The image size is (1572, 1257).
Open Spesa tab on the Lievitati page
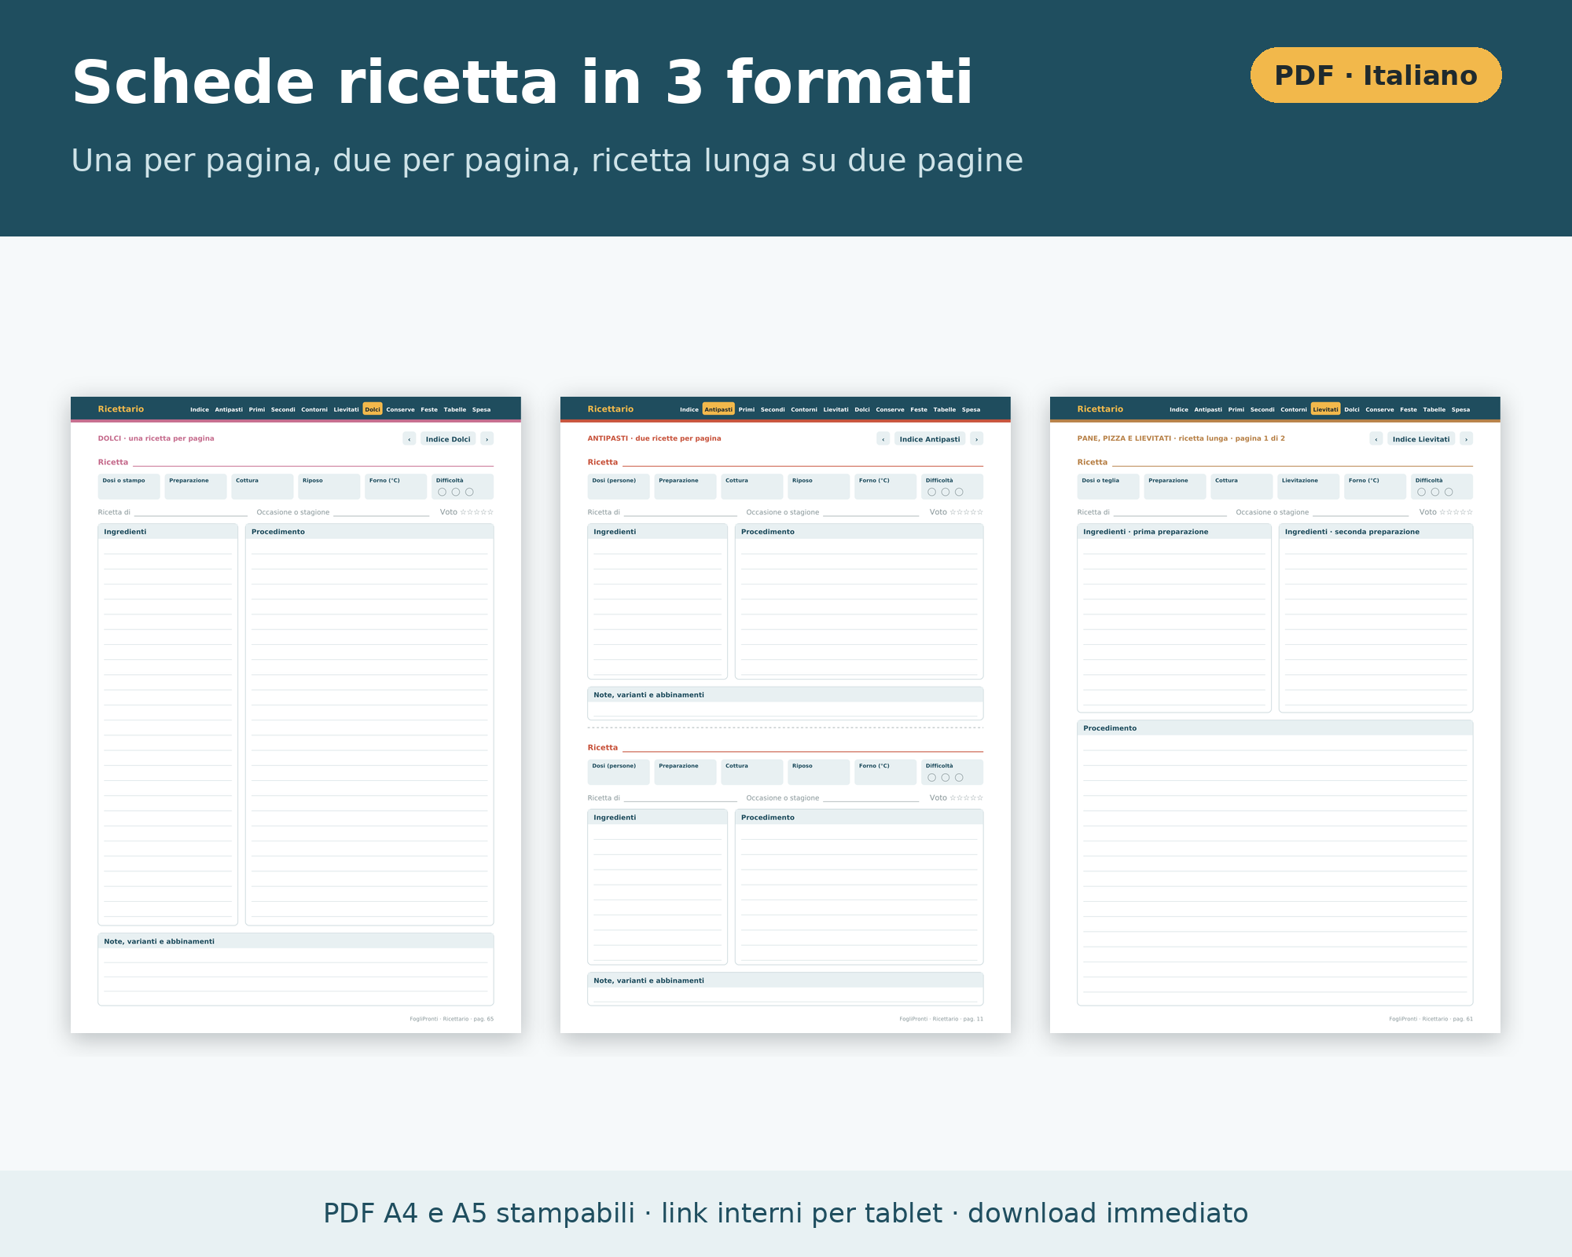tap(1460, 409)
